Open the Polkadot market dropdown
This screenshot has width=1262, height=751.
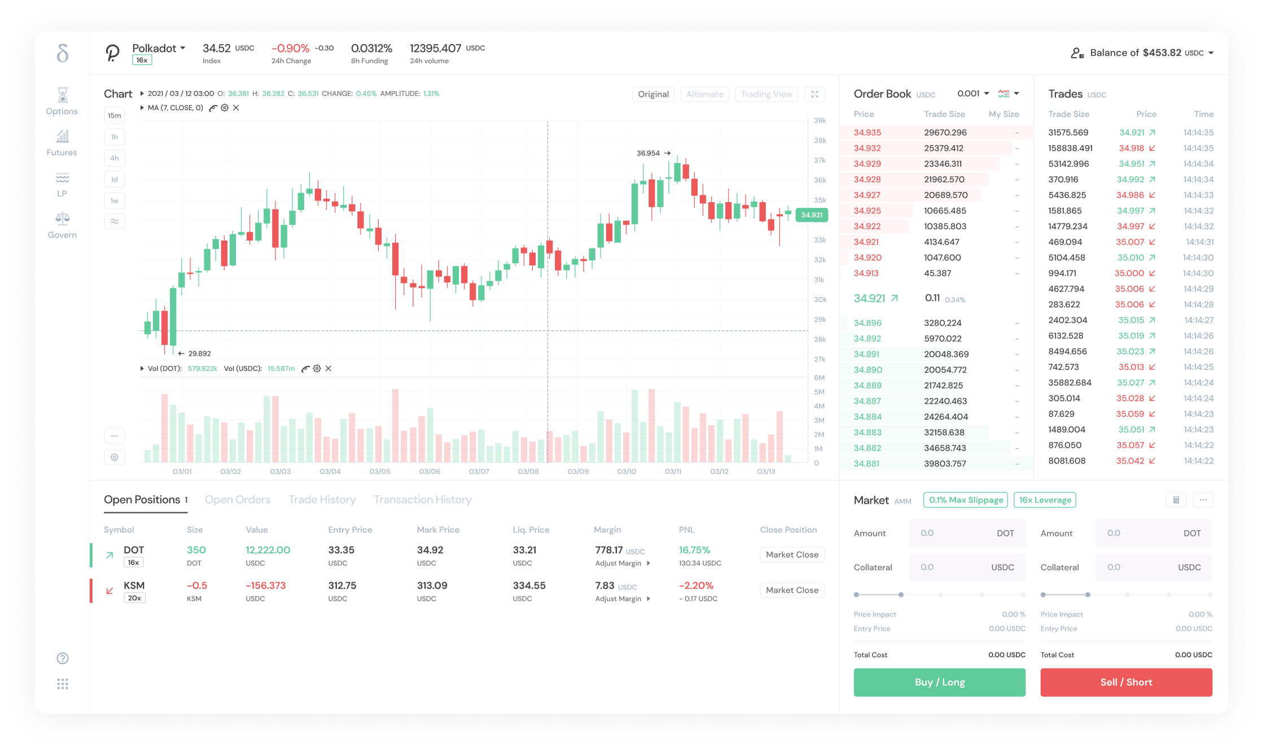tap(159, 49)
